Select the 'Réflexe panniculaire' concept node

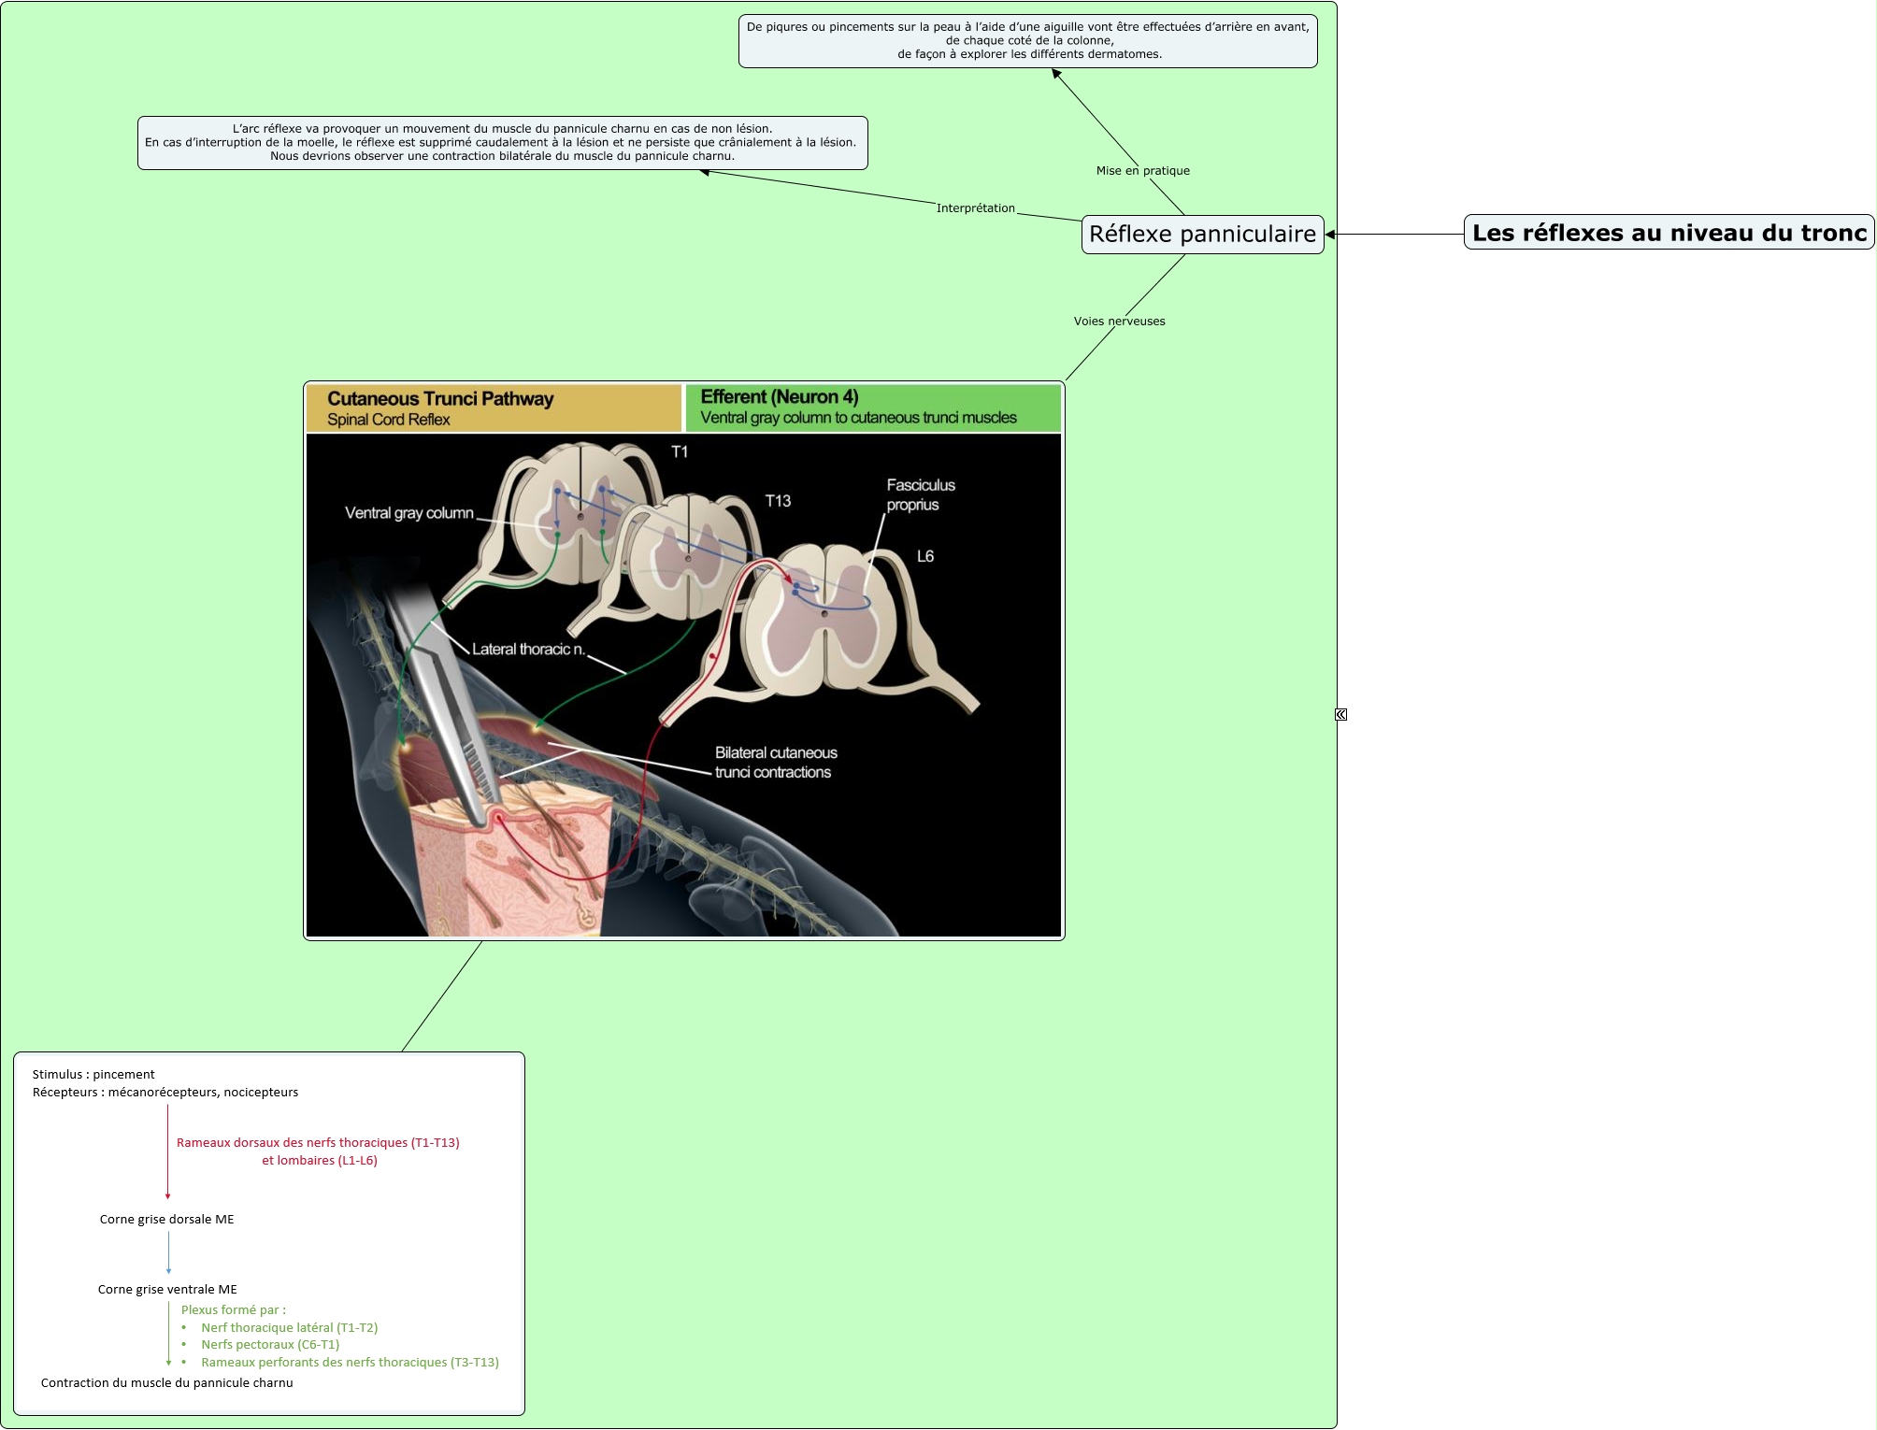tap(1202, 235)
